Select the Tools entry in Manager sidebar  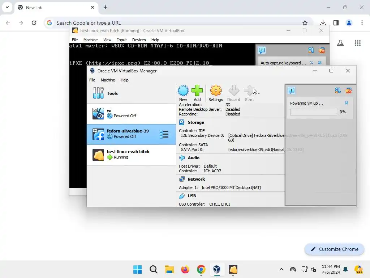[131, 93]
